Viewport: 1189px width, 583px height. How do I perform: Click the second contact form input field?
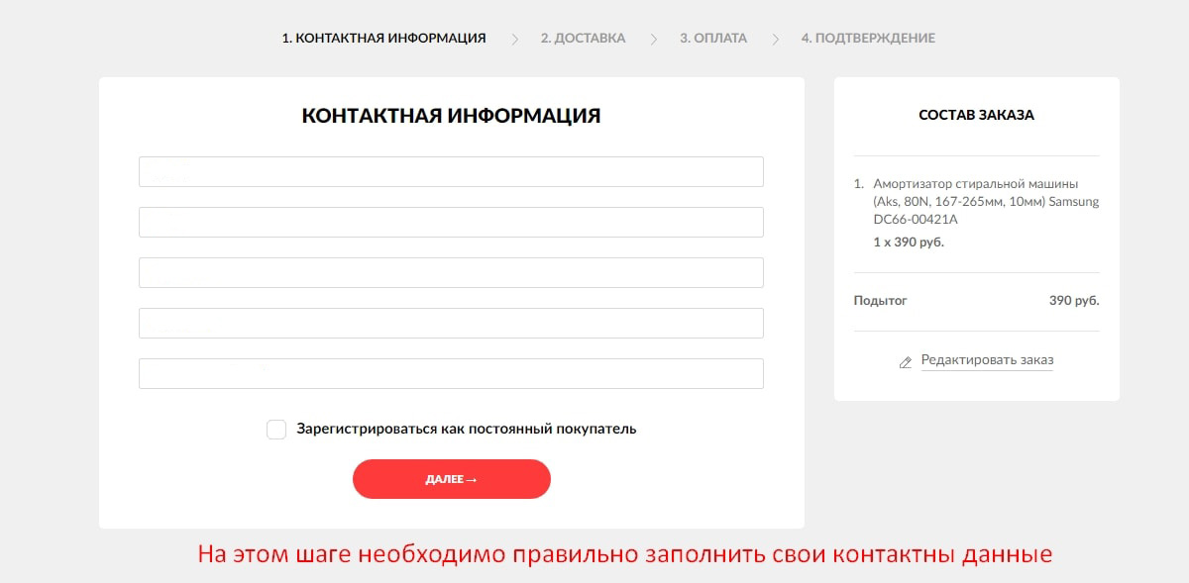click(x=451, y=222)
